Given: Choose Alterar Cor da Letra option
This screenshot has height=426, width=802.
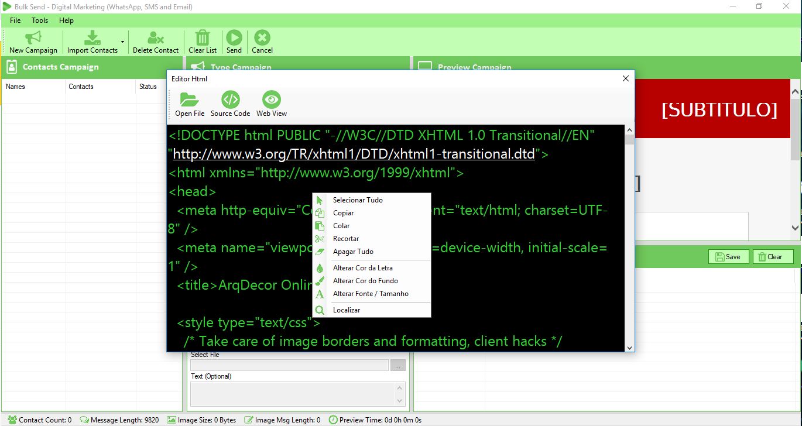Looking at the screenshot, I should [x=372, y=268].
